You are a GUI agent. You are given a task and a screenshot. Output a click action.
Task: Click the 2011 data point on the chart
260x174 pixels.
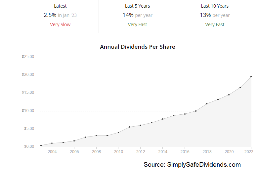129,127
